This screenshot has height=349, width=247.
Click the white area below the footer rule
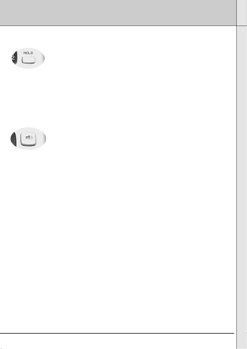click(117, 341)
